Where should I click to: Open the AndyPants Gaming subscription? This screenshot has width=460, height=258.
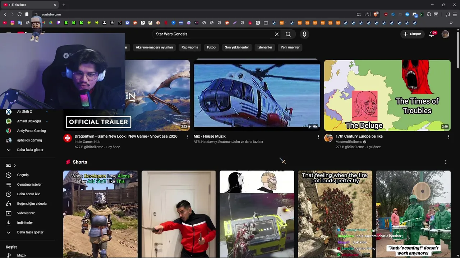(x=31, y=131)
